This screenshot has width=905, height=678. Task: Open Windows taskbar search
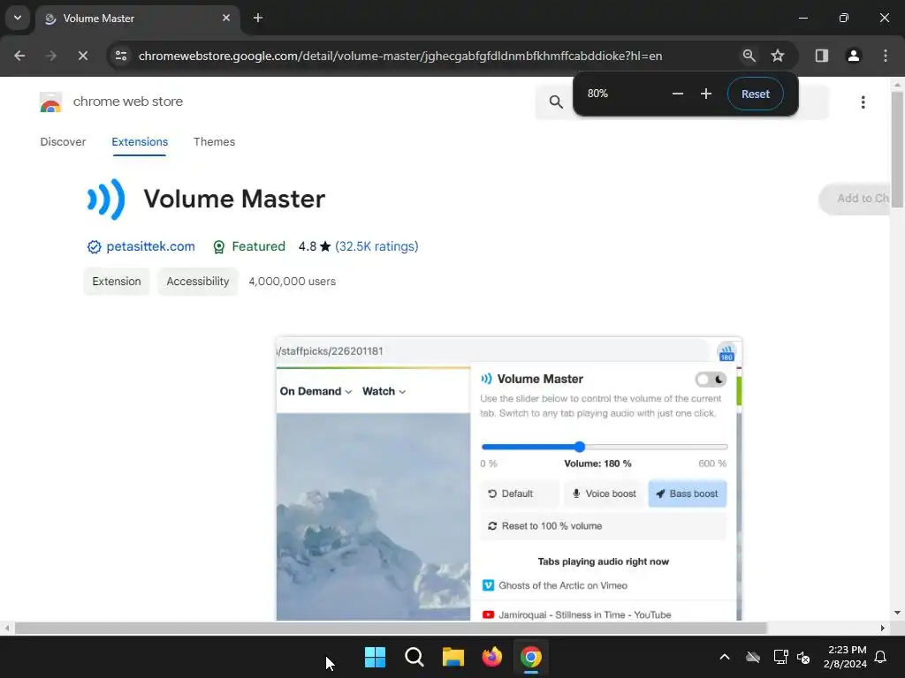coord(414,657)
